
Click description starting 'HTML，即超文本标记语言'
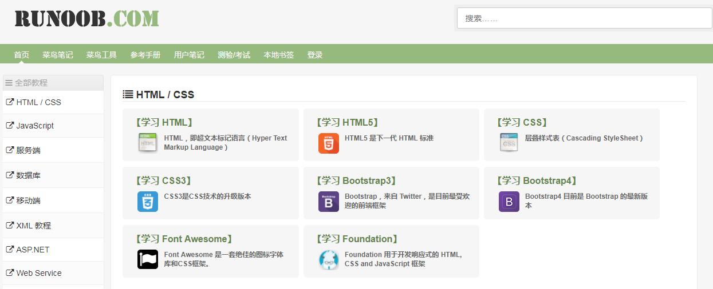click(x=226, y=142)
